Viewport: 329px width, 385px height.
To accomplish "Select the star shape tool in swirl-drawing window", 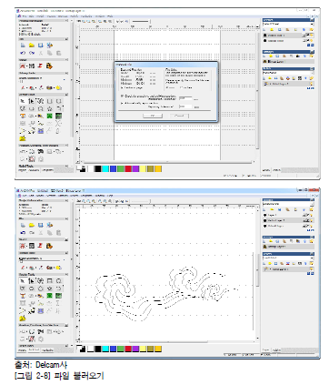I will pyautogui.click(x=50, y=289).
